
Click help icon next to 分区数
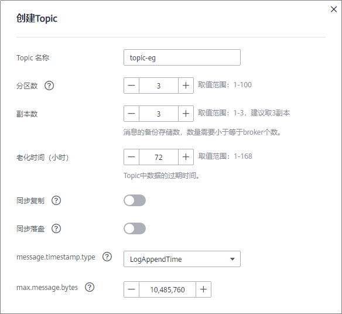coord(49,86)
